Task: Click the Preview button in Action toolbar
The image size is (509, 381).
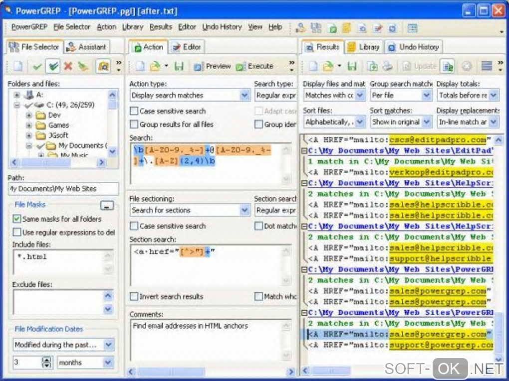Action: point(212,66)
